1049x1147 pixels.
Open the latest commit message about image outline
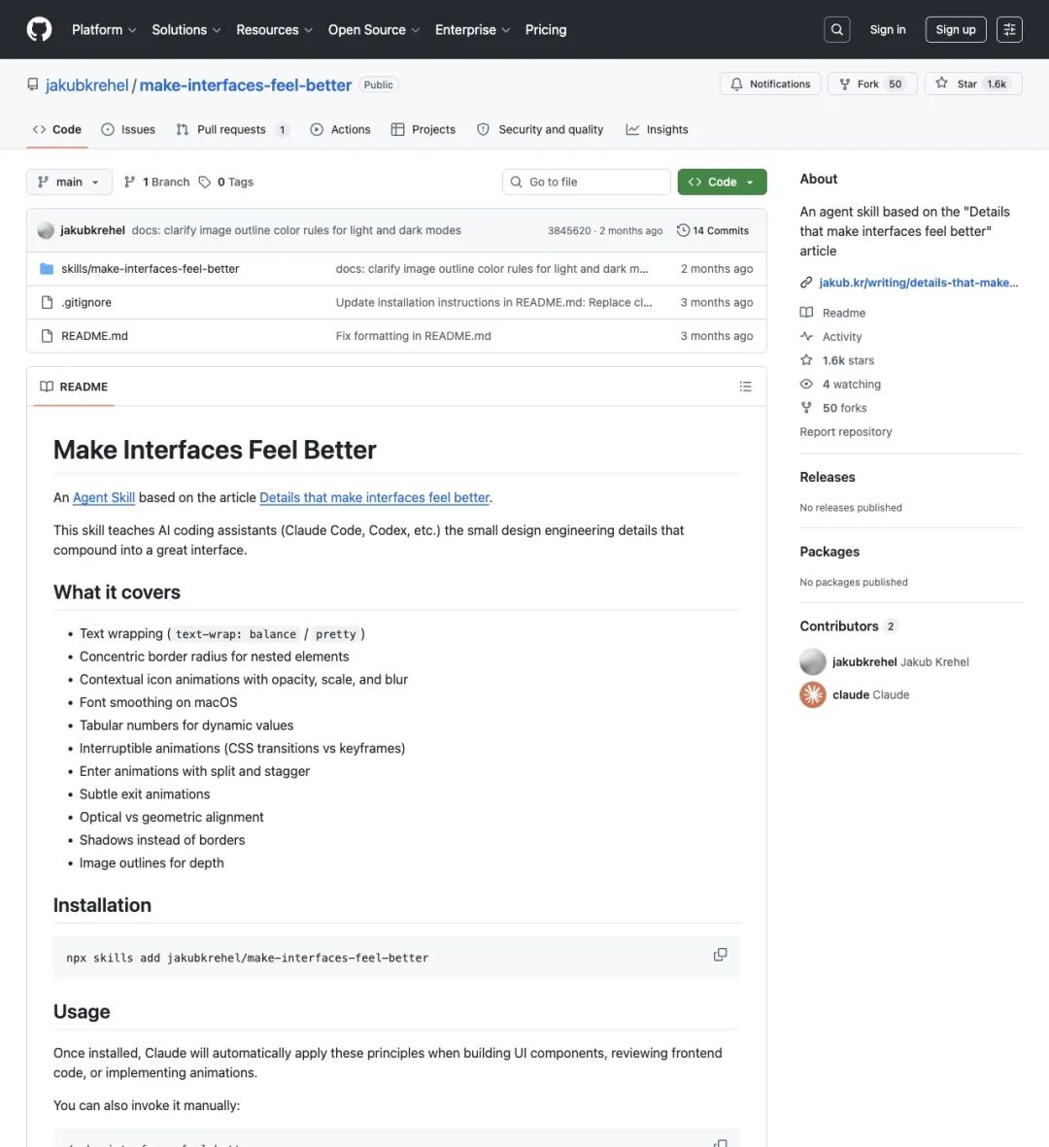click(x=296, y=230)
